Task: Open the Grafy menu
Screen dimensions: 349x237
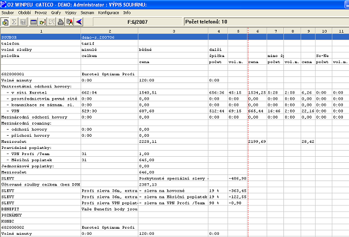Action: (56, 13)
